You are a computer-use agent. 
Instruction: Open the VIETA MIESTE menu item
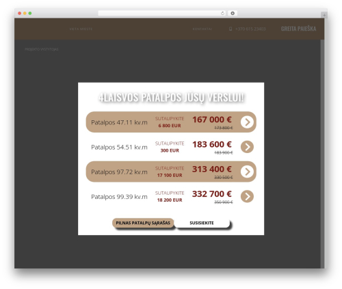tap(81, 29)
